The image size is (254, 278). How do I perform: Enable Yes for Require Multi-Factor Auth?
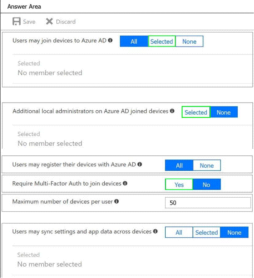179,184
